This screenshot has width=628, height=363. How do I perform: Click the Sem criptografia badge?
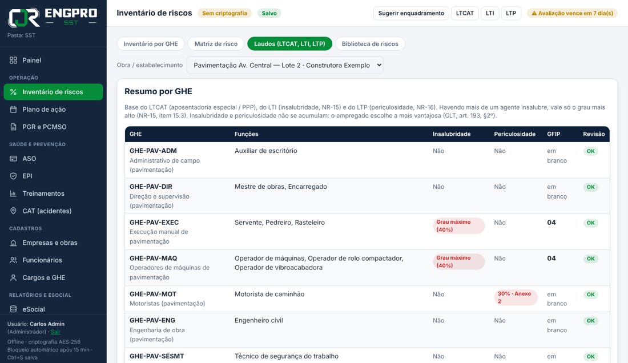coord(224,13)
